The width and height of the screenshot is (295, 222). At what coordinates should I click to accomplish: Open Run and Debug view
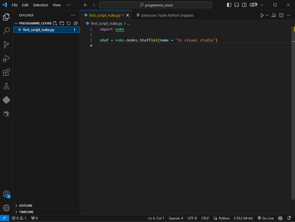point(6,58)
